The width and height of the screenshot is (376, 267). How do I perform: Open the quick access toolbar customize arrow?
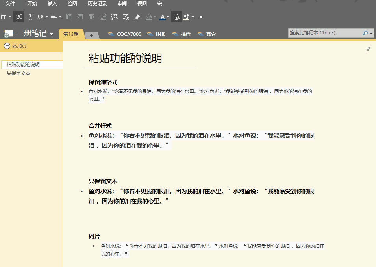(201, 17)
